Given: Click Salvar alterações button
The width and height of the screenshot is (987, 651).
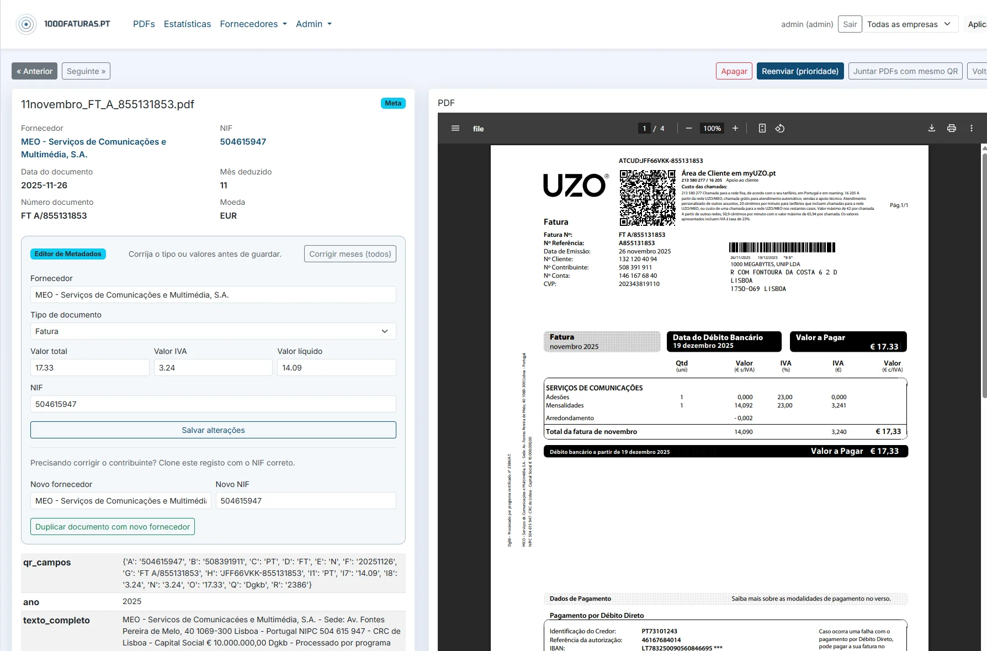Looking at the screenshot, I should (x=213, y=430).
